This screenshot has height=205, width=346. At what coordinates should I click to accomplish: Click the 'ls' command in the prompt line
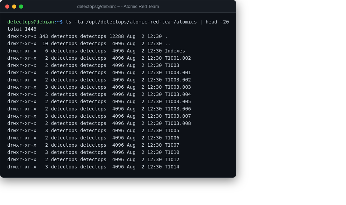pyautogui.click(x=69, y=22)
